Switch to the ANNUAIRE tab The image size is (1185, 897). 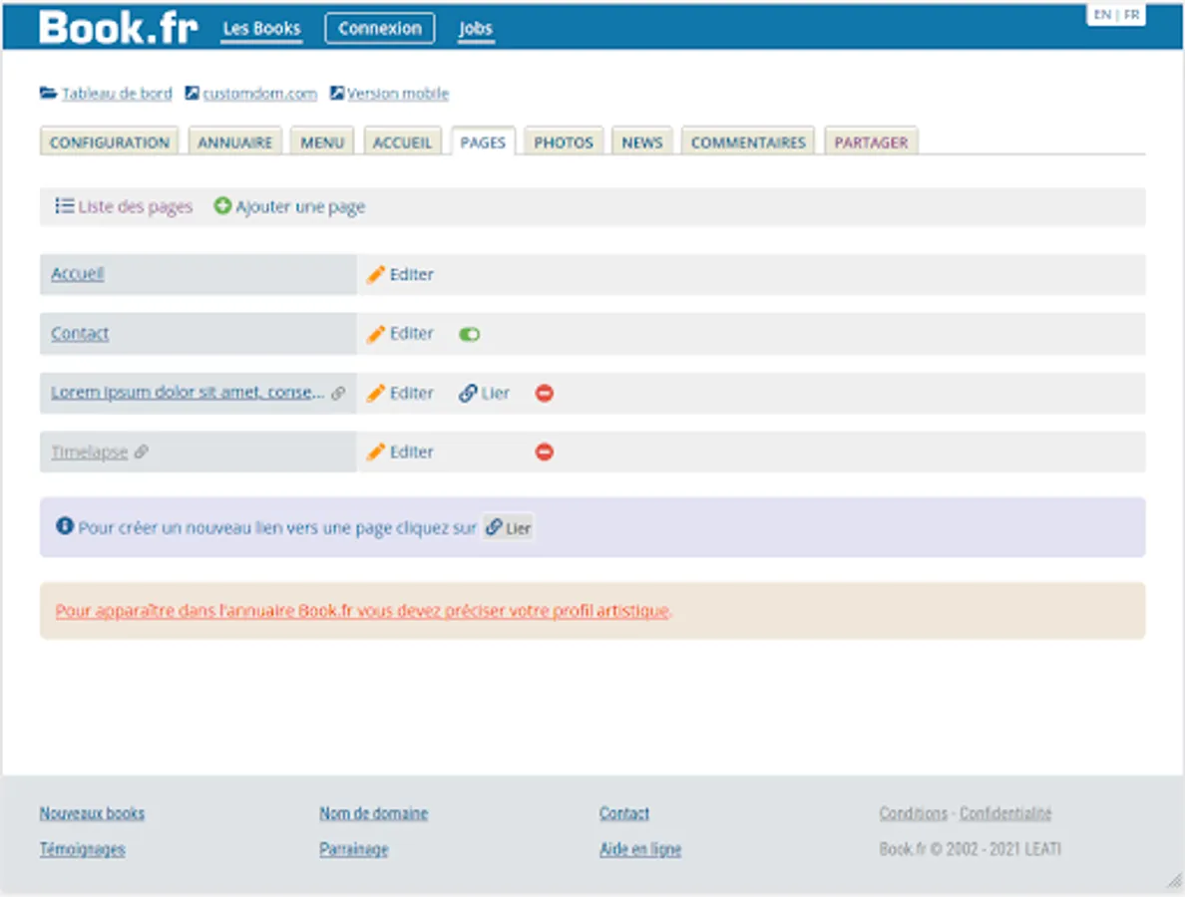click(234, 142)
